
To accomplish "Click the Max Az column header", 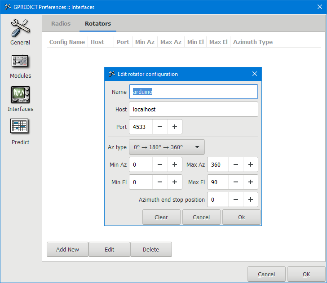I will click(x=171, y=42).
